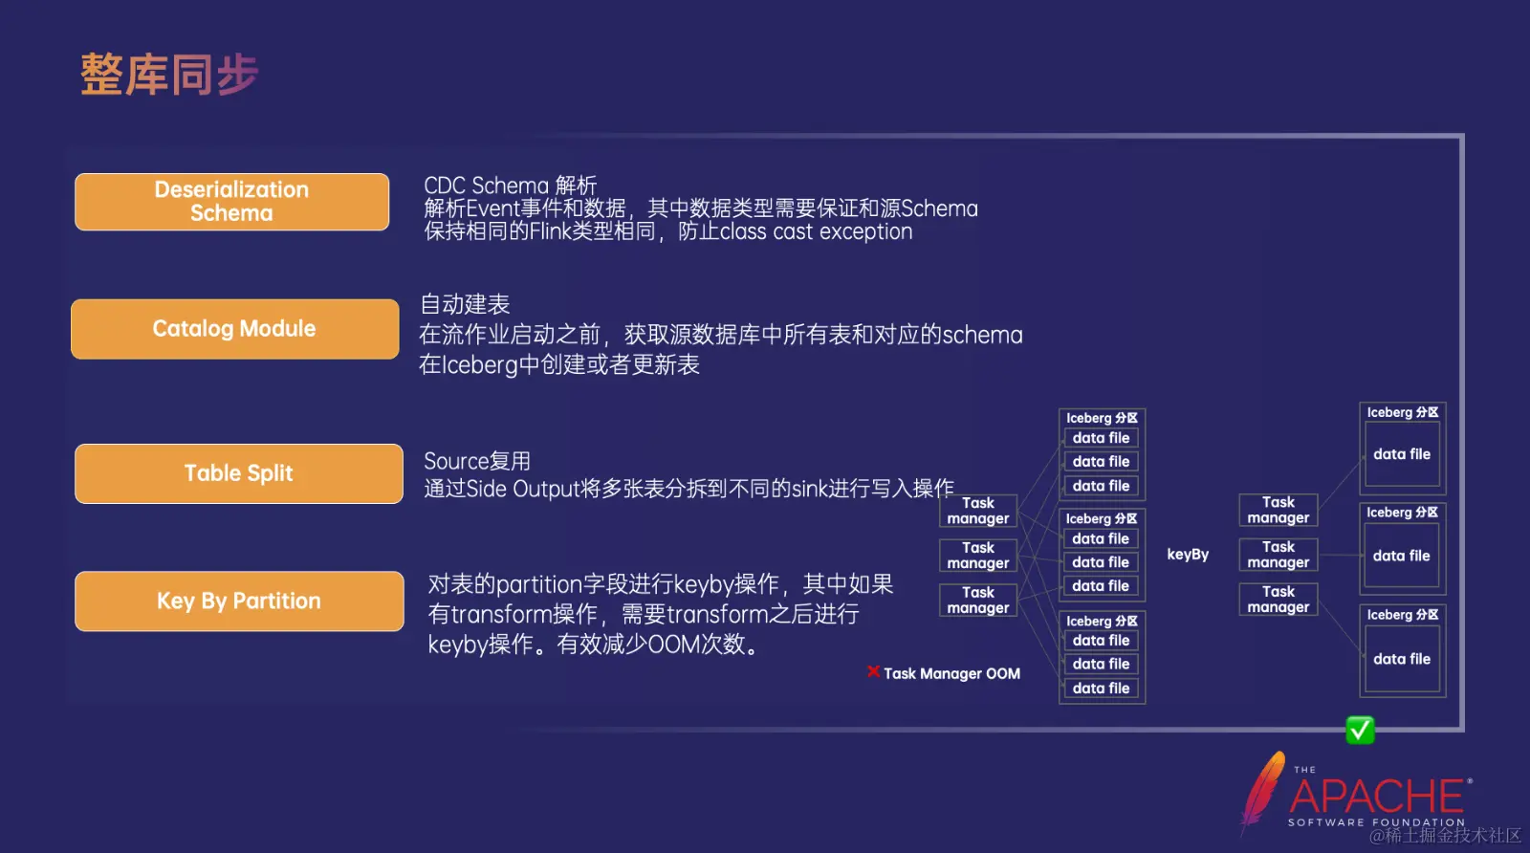The width and height of the screenshot is (1530, 853).
Task: Click the line 解析Event事件和数据
Action: [701, 208]
